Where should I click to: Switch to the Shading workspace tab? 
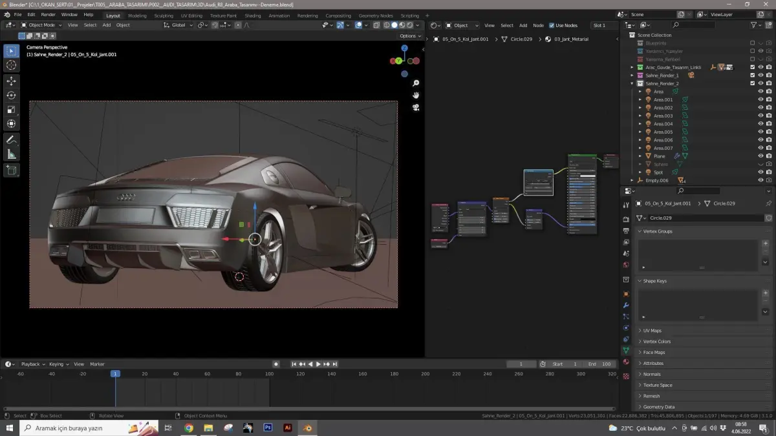tap(253, 16)
